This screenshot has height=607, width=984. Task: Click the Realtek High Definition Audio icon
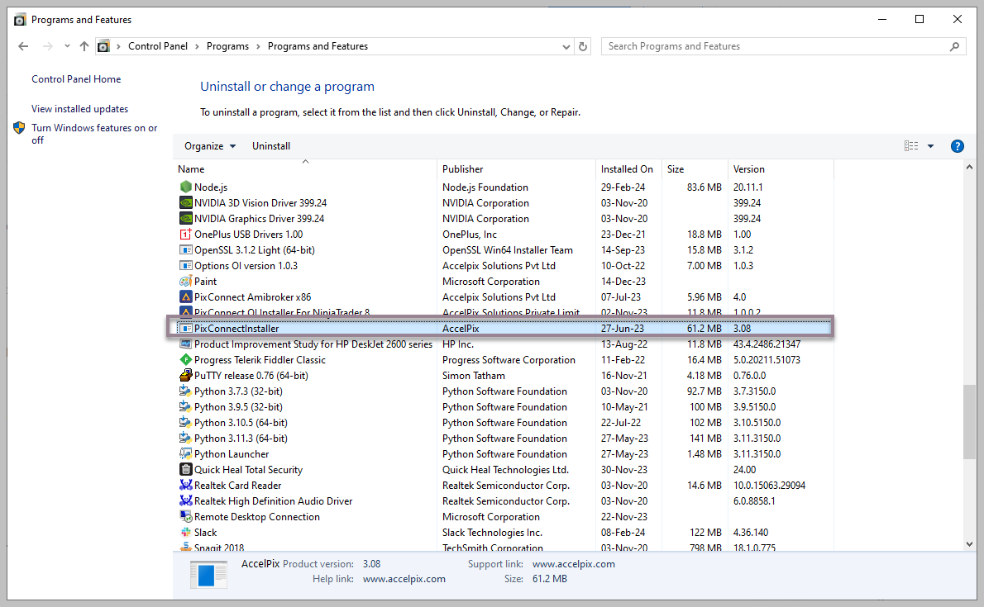pyautogui.click(x=186, y=500)
